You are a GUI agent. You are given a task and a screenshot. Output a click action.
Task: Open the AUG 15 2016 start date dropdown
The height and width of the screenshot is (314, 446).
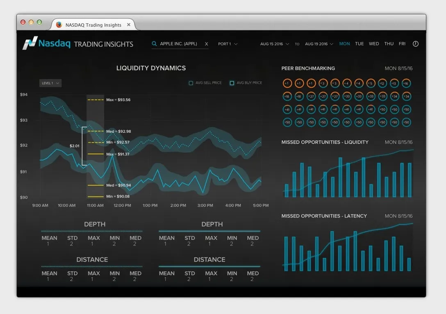click(275, 44)
